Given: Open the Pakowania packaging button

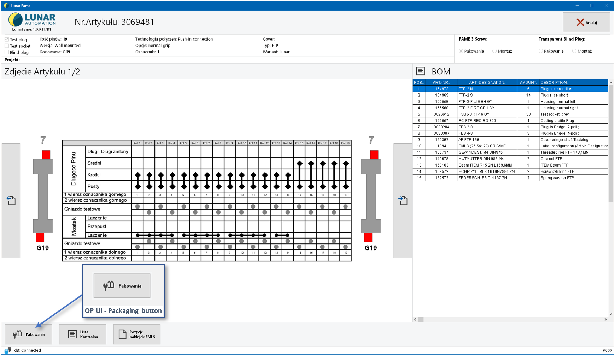Looking at the screenshot, I should [29, 334].
